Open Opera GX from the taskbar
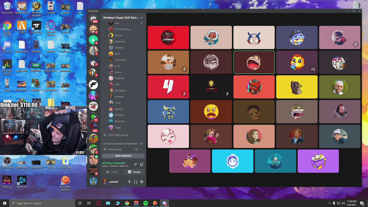Viewport: 368px width, 207px height. click(x=98, y=203)
